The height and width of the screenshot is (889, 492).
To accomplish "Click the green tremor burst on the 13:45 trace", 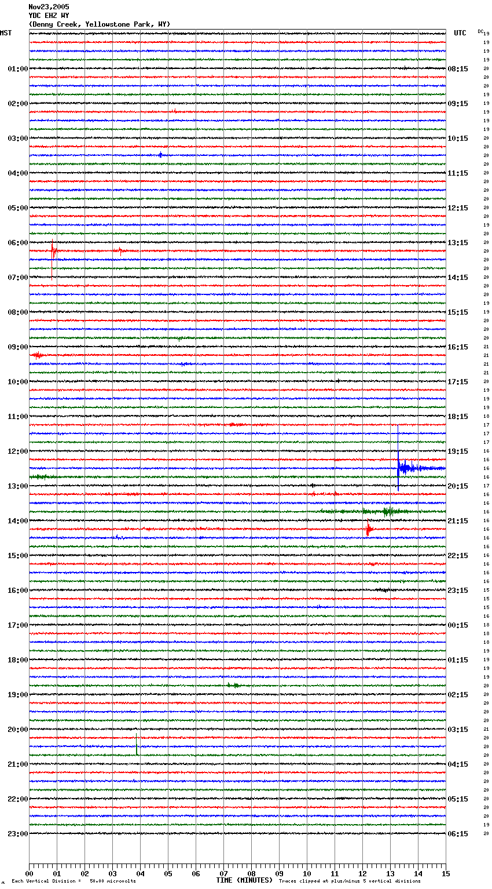I will (x=388, y=511).
